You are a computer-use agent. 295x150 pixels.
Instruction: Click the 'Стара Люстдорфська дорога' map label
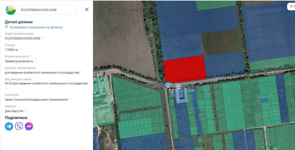(270, 72)
